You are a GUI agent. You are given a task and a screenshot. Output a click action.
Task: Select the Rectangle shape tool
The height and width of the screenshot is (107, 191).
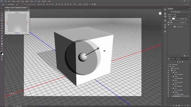[2, 41]
